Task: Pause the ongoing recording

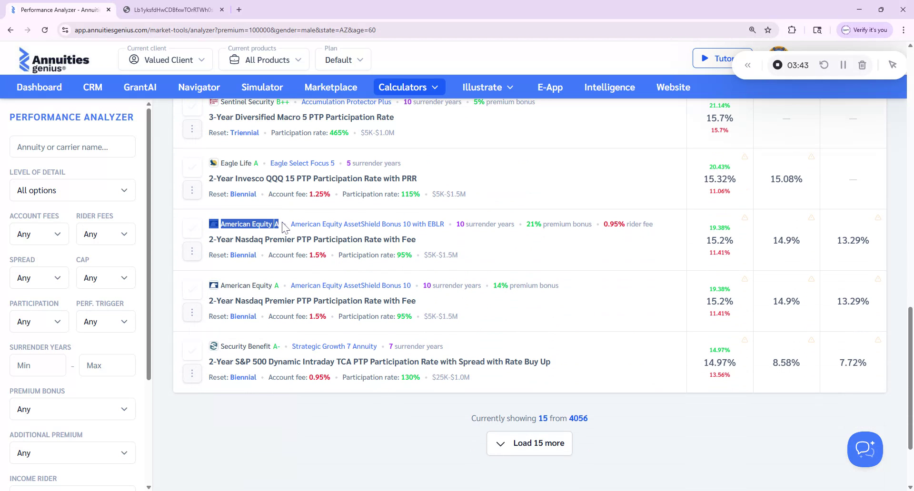Action: pyautogui.click(x=843, y=65)
